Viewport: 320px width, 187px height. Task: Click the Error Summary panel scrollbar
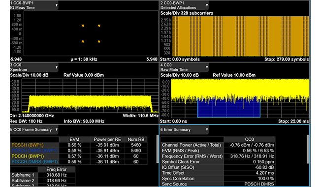click(x=308, y=149)
